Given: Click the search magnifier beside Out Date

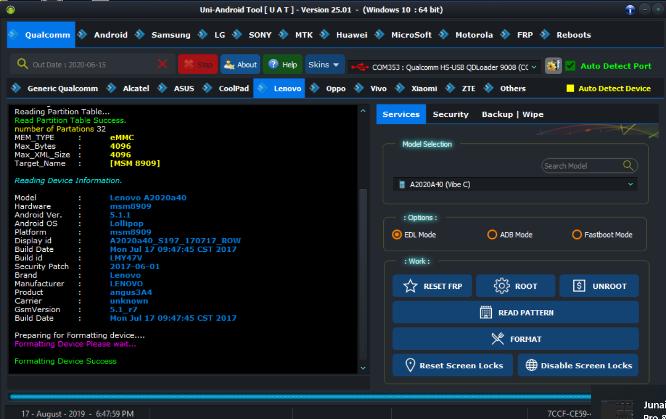Looking at the screenshot, I should click(22, 64).
